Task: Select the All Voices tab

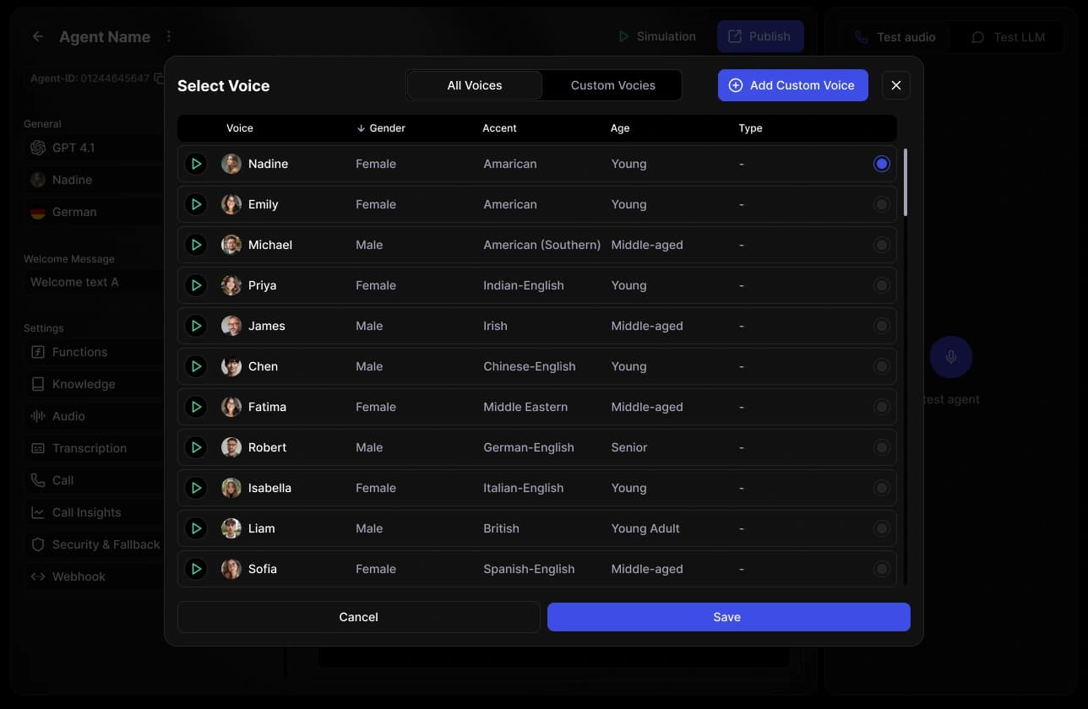Action: (x=475, y=85)
